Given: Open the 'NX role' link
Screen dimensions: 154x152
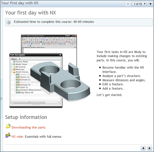Looking at the screenshot, I should click(x=17, y=137).
